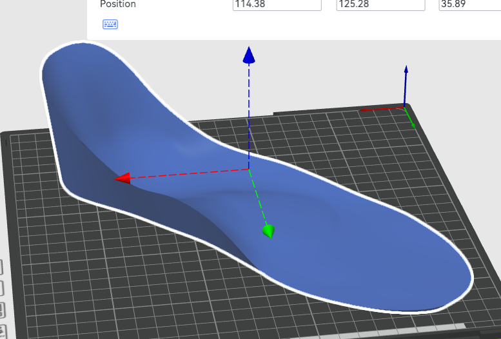501x339 pixels.
Task: Click the bottom partially visible left-edge toolbar button
Action: (1, 329)
